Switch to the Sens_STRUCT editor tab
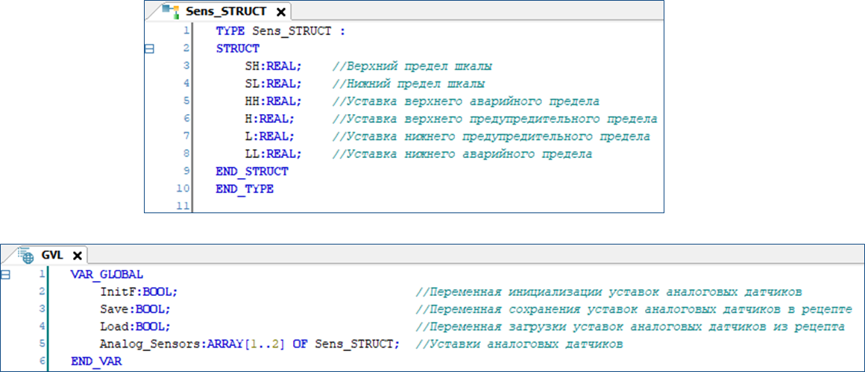865x372 pixels. [x=225, y=13]
